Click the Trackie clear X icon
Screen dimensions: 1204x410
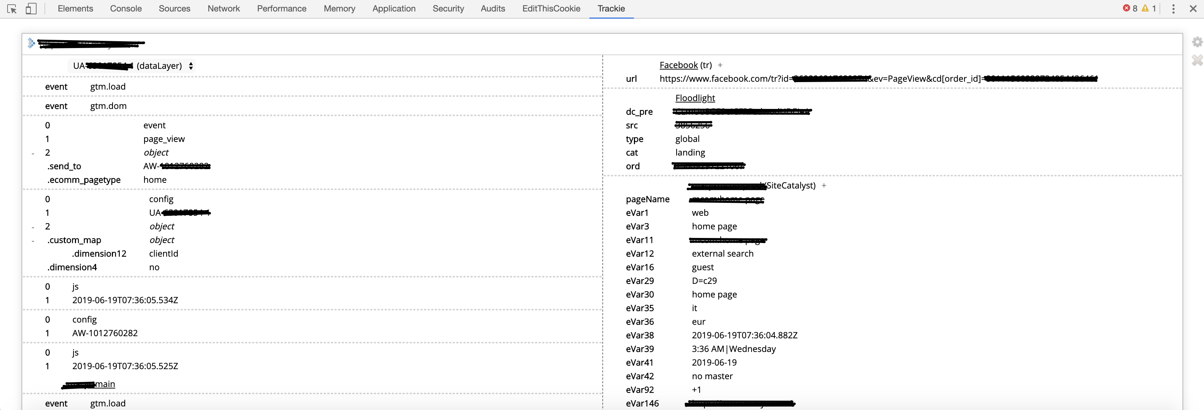click(x=1197, y=60)
